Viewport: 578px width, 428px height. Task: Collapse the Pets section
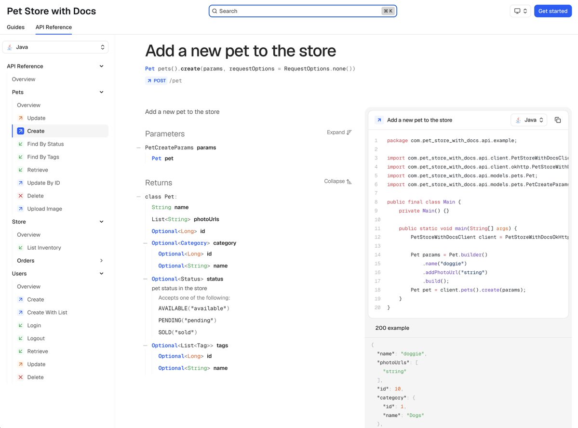(x=101, y=92)
